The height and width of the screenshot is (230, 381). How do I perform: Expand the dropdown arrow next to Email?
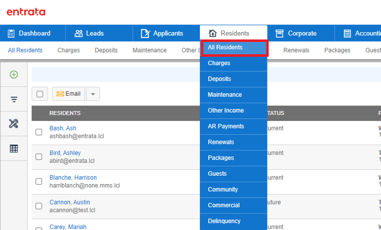pos(93,94)
